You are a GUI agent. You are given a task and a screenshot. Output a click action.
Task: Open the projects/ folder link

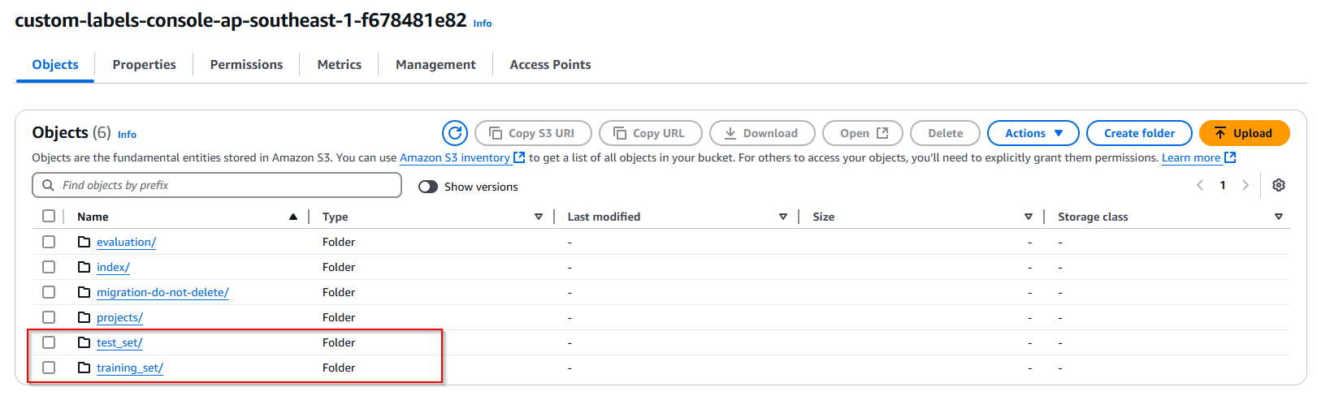click(119, 317)
